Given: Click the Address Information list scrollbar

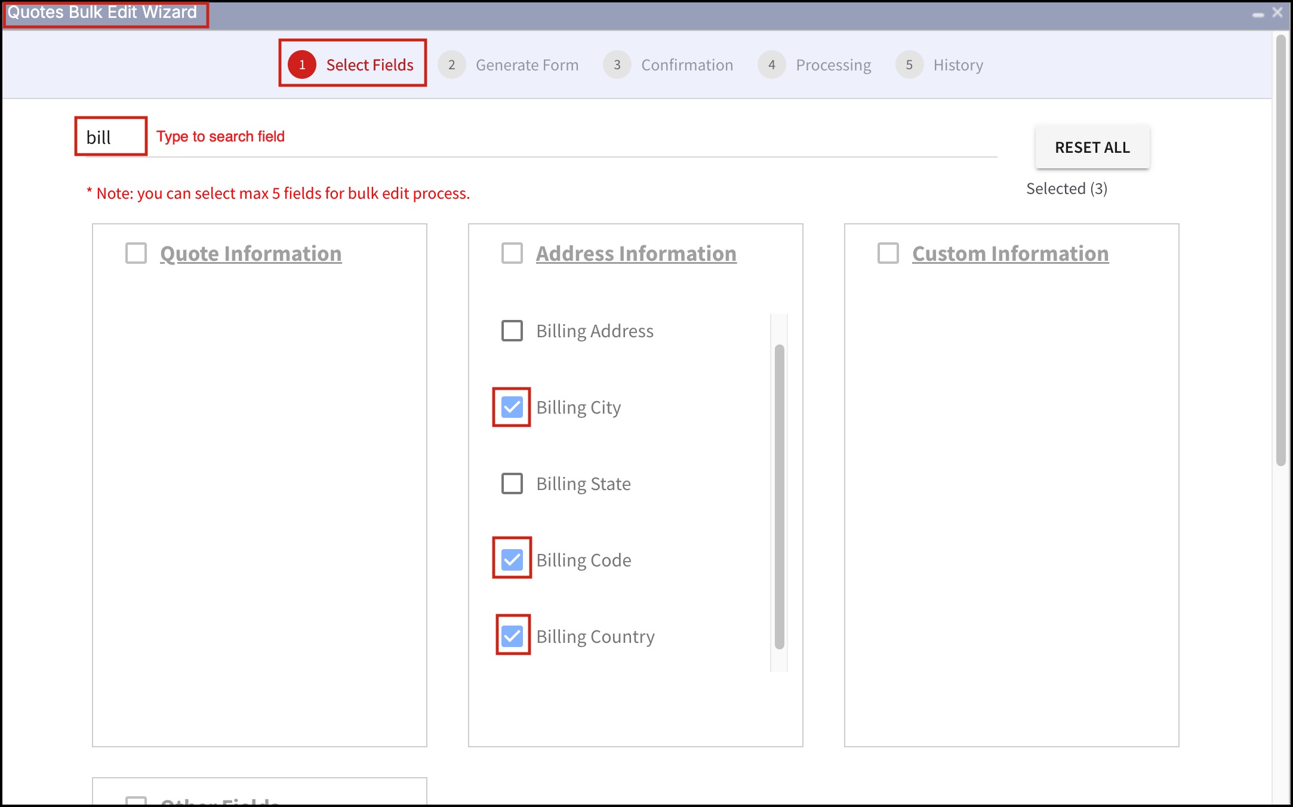Looking at the screenshot, I should tap(779, 495).
